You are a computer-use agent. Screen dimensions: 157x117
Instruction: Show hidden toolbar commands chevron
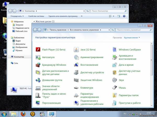tap(82, 16)
